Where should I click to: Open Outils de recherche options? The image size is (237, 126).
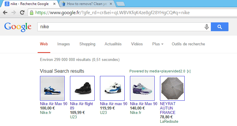188,44
